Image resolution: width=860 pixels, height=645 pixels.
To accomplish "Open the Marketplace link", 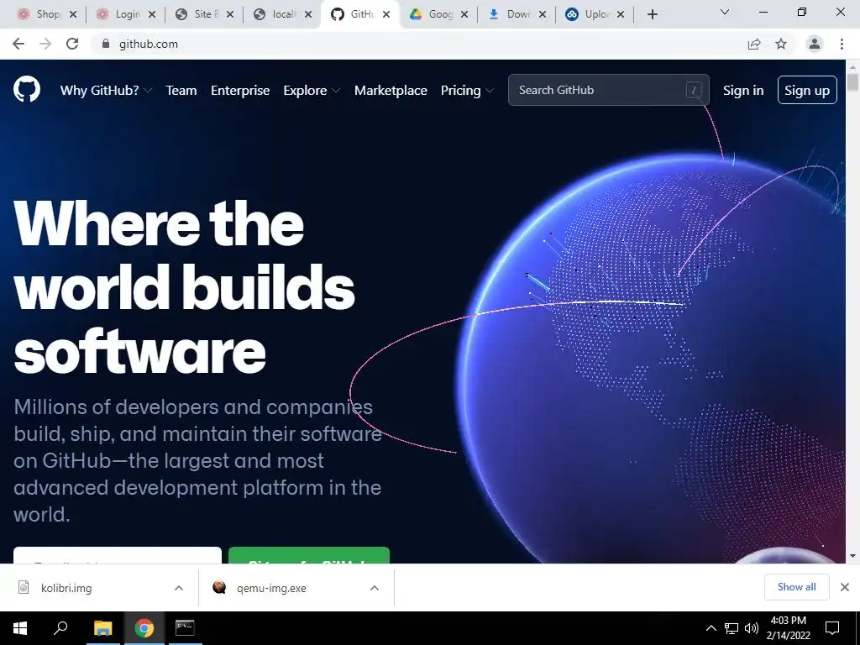I will (391, 91).
